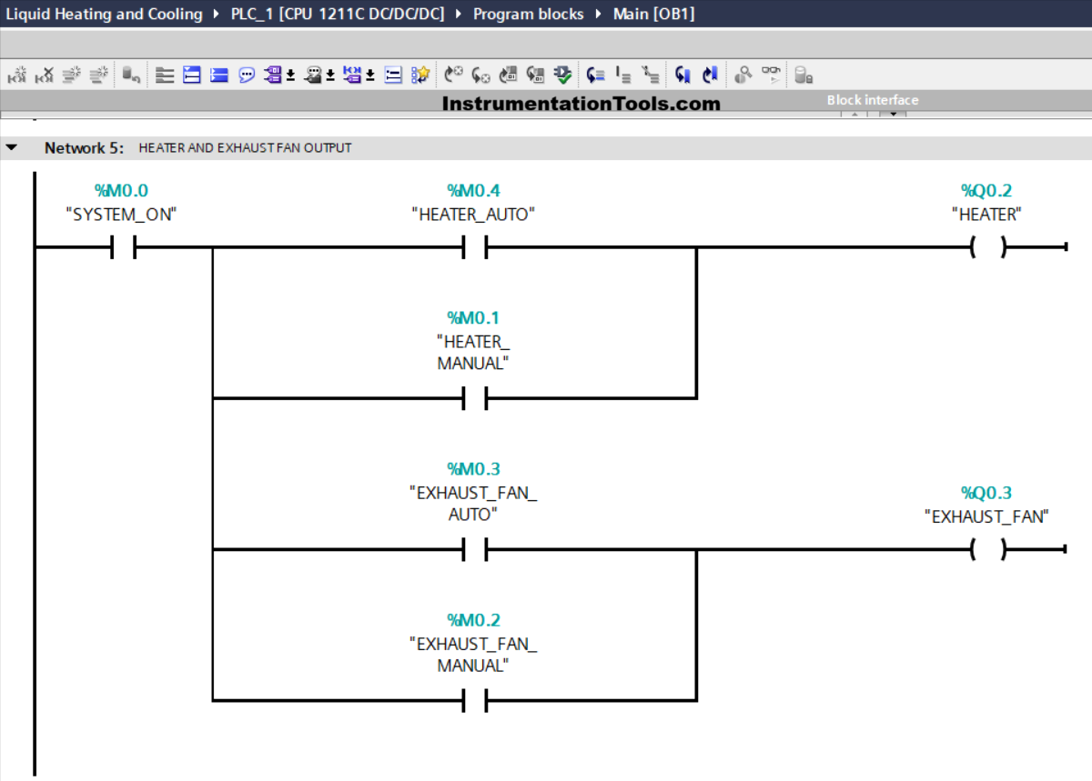Screen dimensions: 1092x781
Task: Select the SYSTEM_ON normally open contact
Action: coord(123,246)
